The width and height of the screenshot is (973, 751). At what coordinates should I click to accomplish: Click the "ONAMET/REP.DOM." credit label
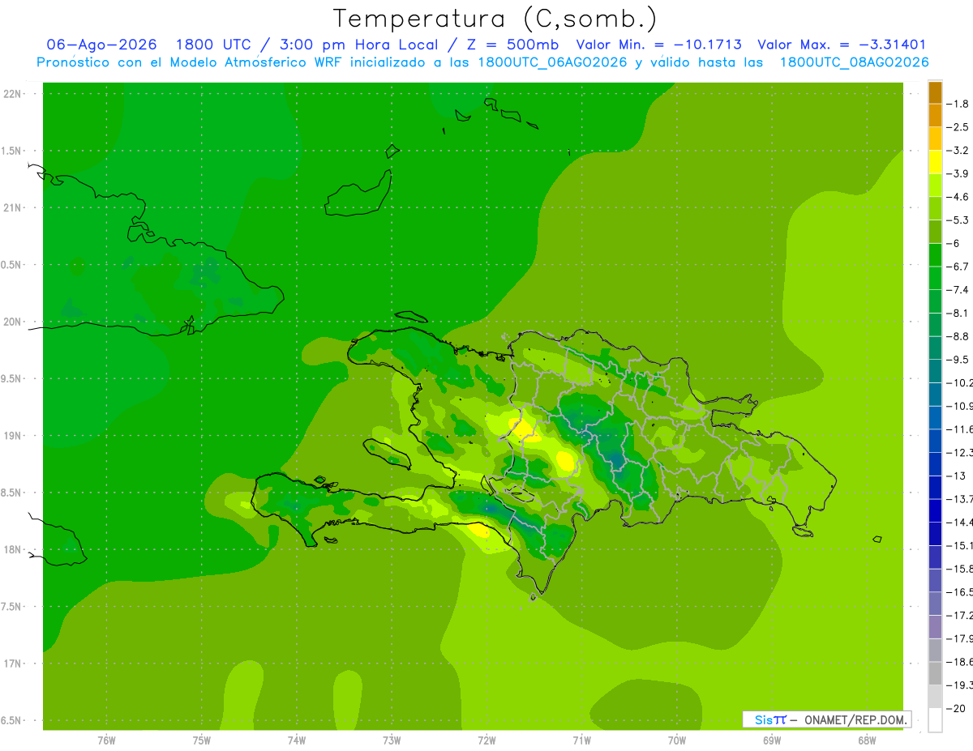[855, 719]
